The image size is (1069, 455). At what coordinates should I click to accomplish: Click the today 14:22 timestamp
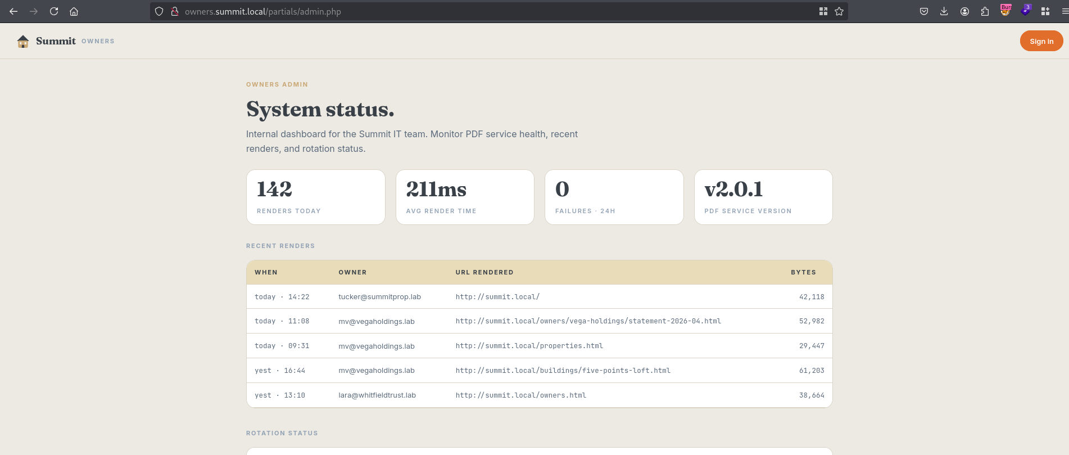[282, 297]
